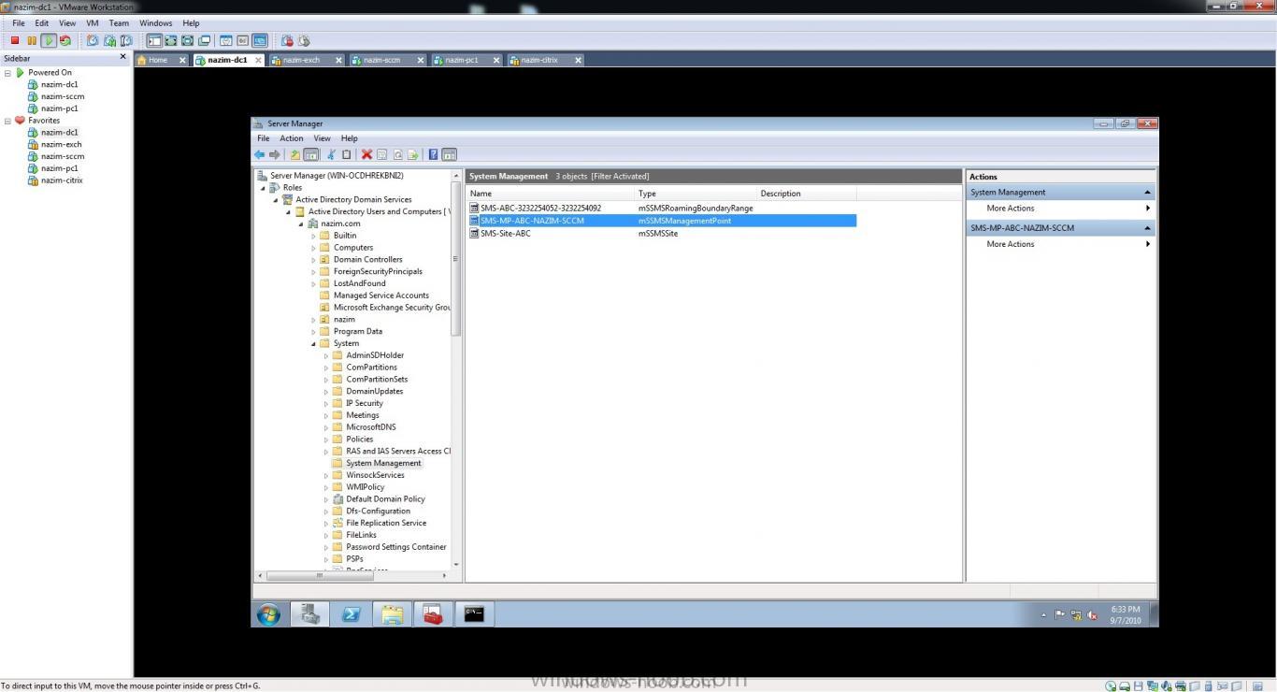The width and height of the screenshot is (1277, 692).
Task: Select nazim-citrix in the Favorites list
Action: 62,180
